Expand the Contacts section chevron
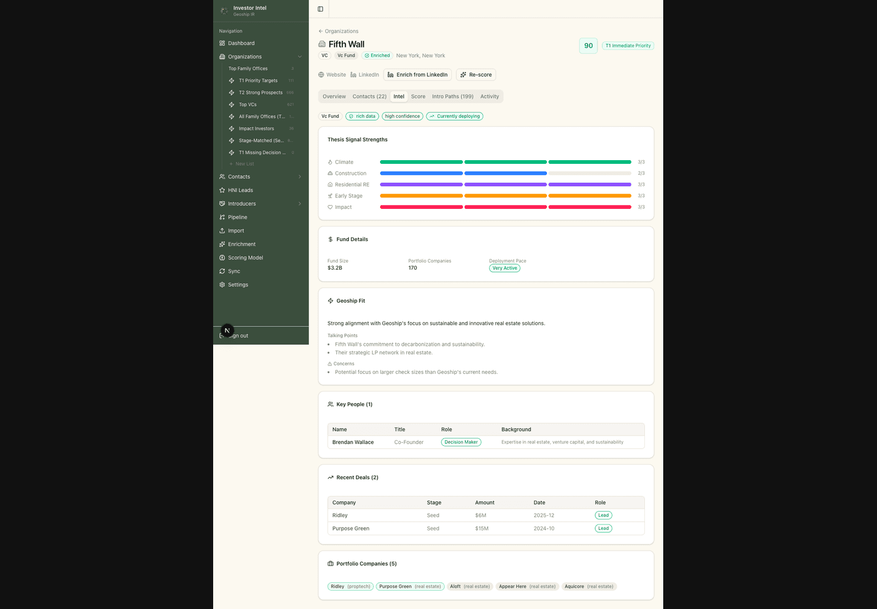 (300, 177)
